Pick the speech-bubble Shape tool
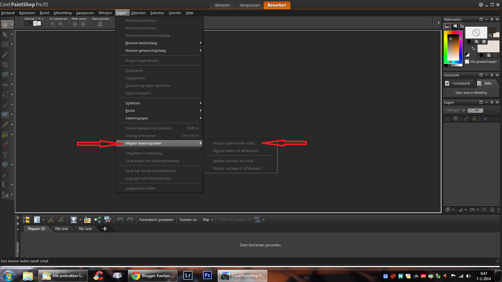502x282 pixels. coord(5,165)
